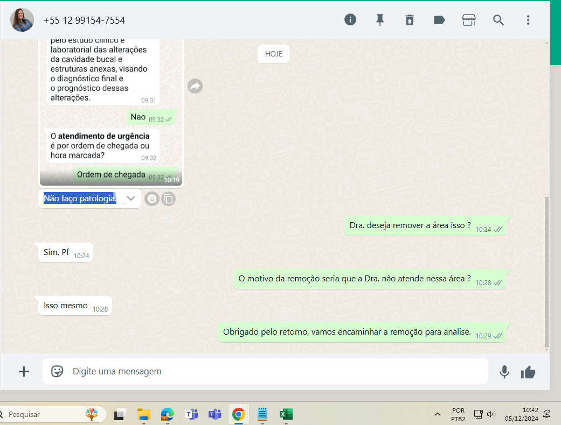Open network status tray icon

(x=479, y=414)
